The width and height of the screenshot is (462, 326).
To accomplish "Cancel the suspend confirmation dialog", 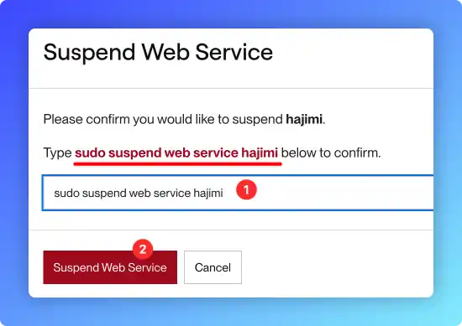I will (213, 267).
